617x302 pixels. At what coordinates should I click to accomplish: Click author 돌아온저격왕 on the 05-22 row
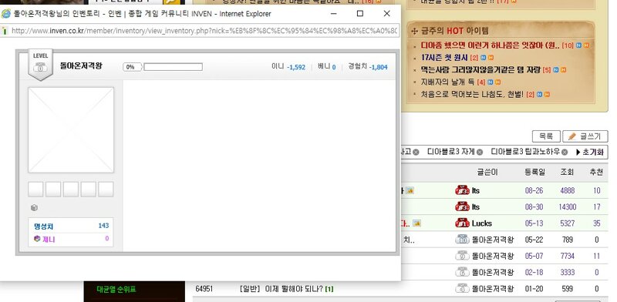pyautogui.click(x=493, y=240)
